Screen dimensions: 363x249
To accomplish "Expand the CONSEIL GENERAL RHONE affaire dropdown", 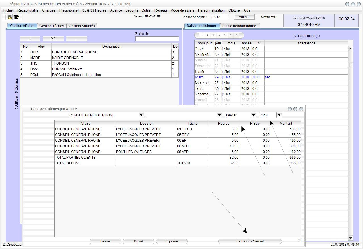I will click(x=141, y=115).
